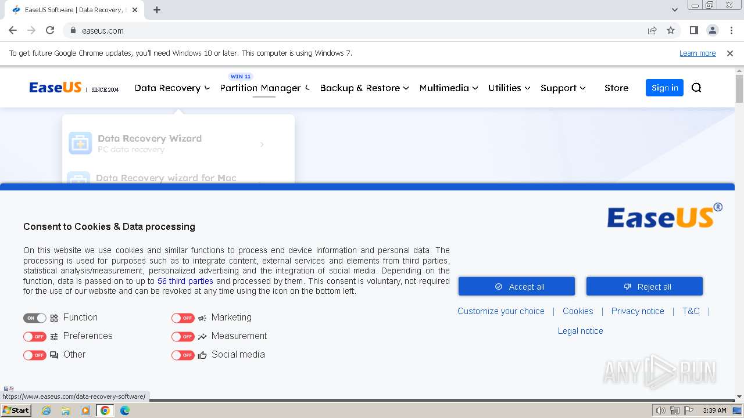Viewport: 744px width, 418px height.
Task: Expand the Data Recovery menu
Action: [x=172, y=88]
